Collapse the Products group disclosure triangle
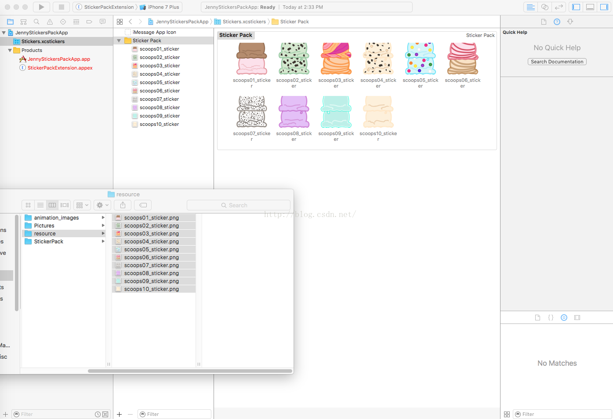 (10, 50)
